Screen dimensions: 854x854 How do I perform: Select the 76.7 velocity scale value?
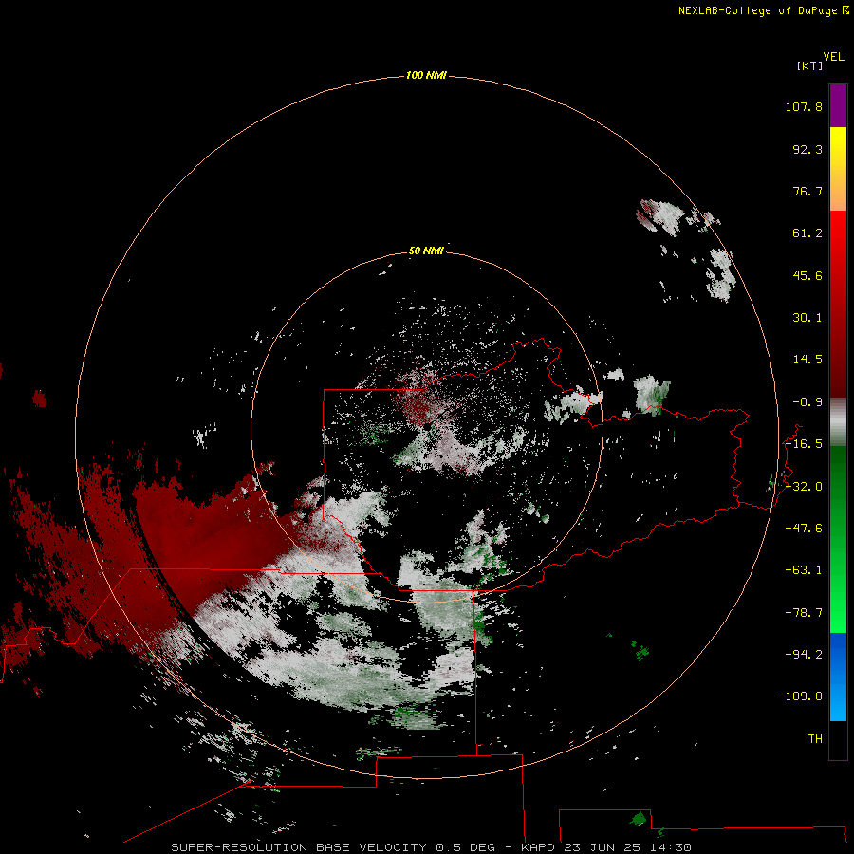tap(808, 191)
